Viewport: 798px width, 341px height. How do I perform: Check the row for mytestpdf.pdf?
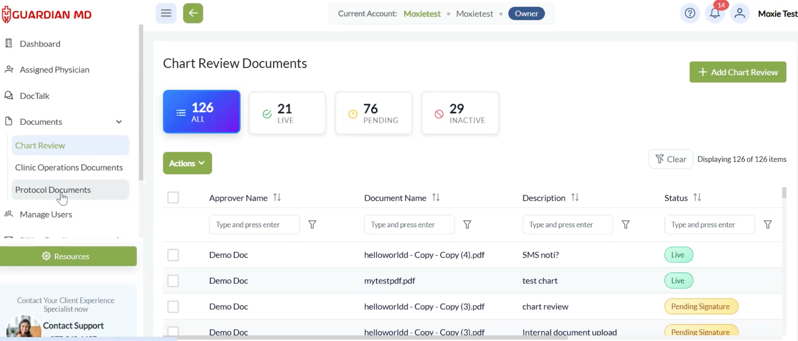[173, 281]
